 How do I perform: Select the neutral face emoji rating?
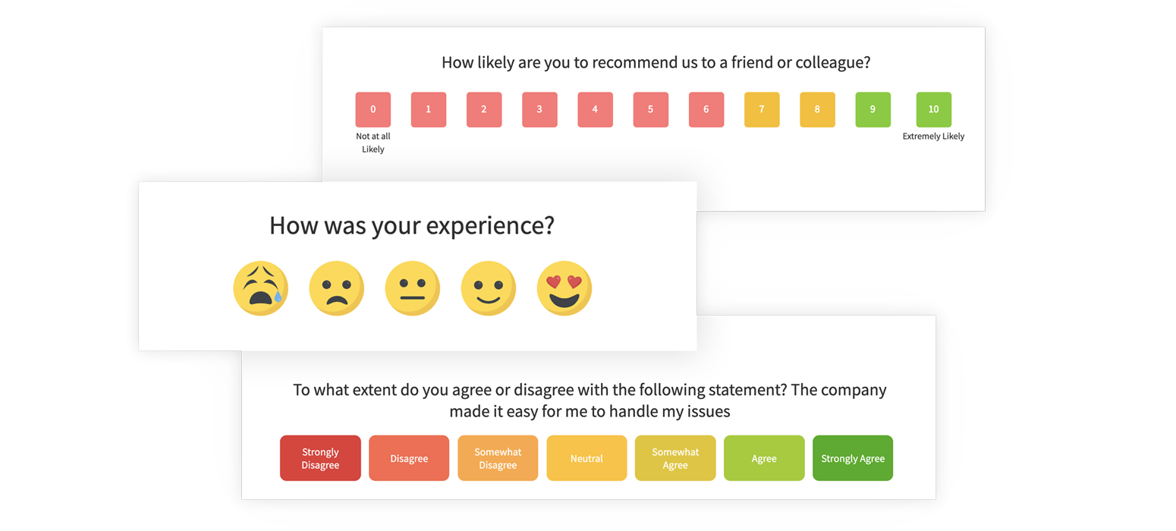pos(412,288)
